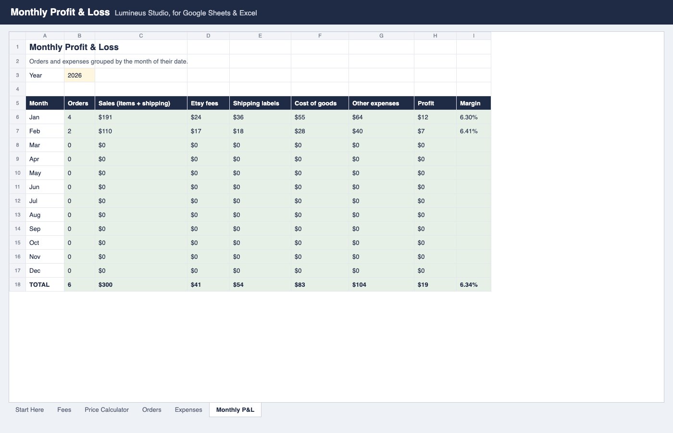Go to the Orders sheet tab
This screenshot has height=433, width=673.
point(151,410)
